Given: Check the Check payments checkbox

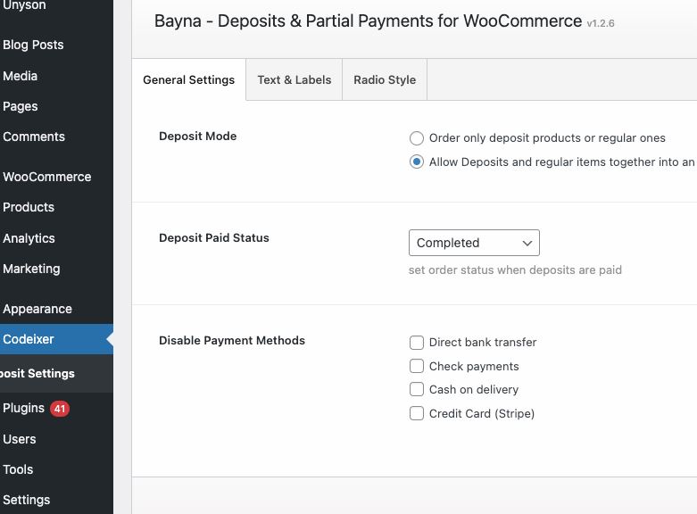Looking at the screenshot, I should point(417,367).
